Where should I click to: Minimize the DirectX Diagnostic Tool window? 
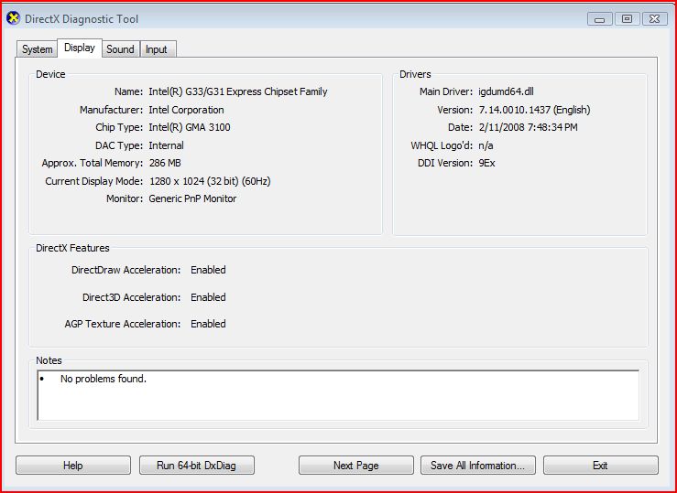600,19
